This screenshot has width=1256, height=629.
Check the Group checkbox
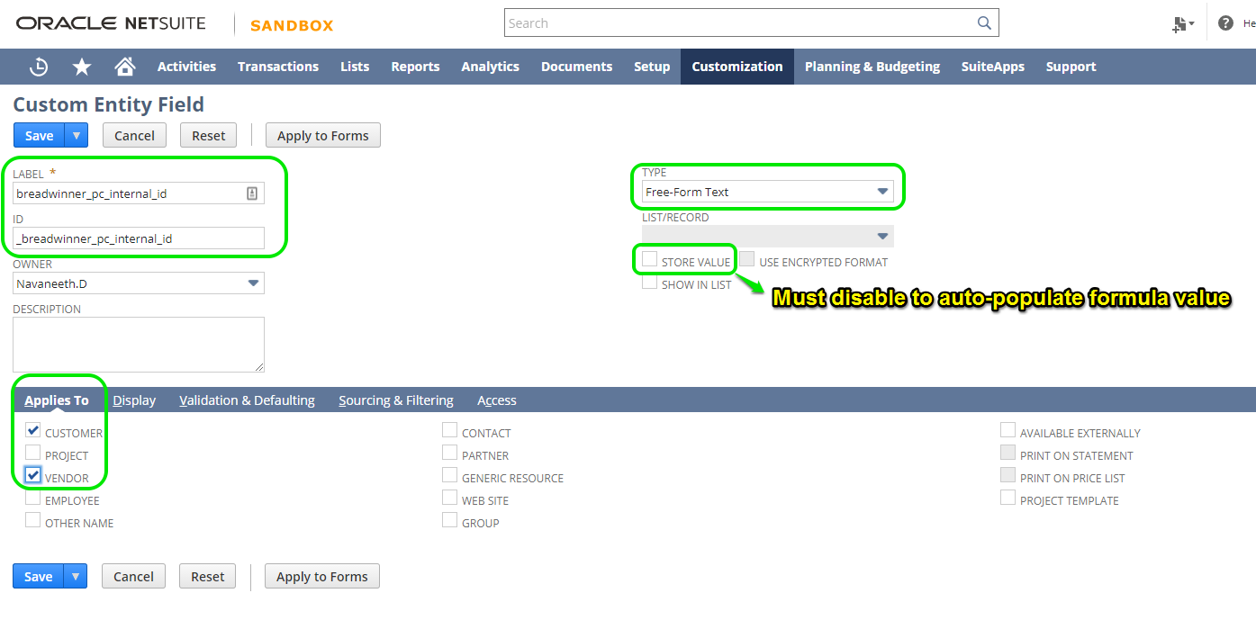449,520
